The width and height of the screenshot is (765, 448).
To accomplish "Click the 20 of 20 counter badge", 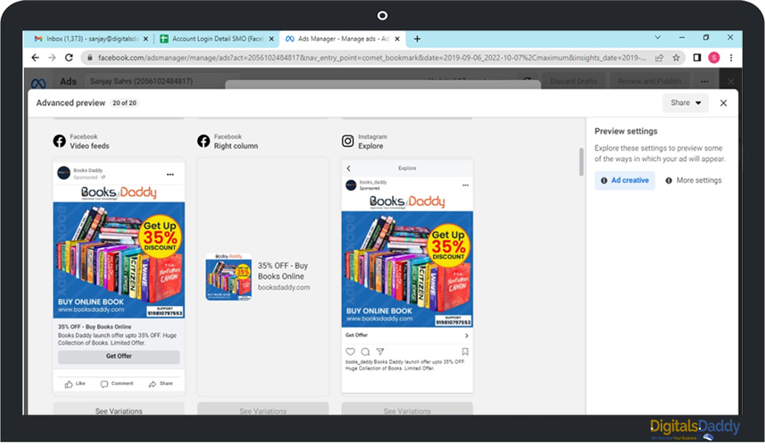I will click(x=124, y=103).
